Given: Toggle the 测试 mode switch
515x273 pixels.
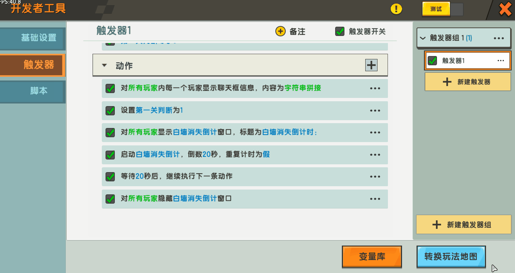Looking at the screenshot, I should point(443,9).
